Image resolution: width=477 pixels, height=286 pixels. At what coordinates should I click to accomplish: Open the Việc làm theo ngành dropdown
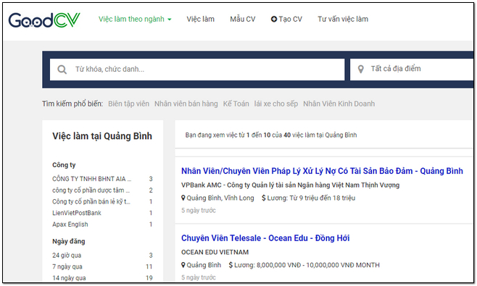[135, 19]
